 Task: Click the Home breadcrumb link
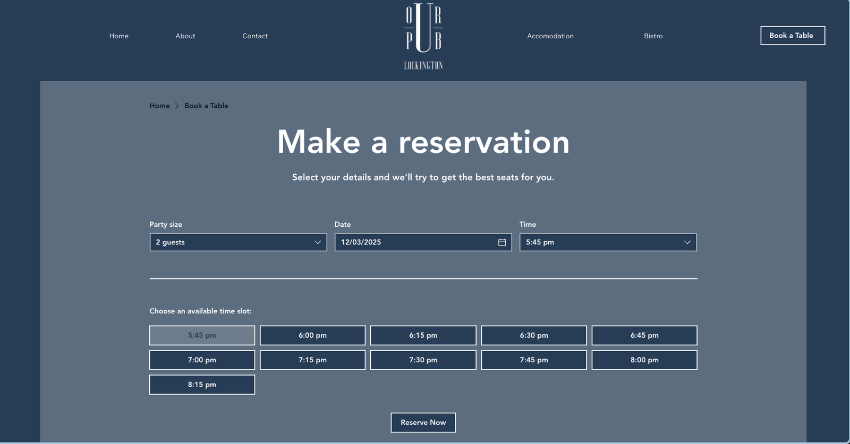click(159, 106)
